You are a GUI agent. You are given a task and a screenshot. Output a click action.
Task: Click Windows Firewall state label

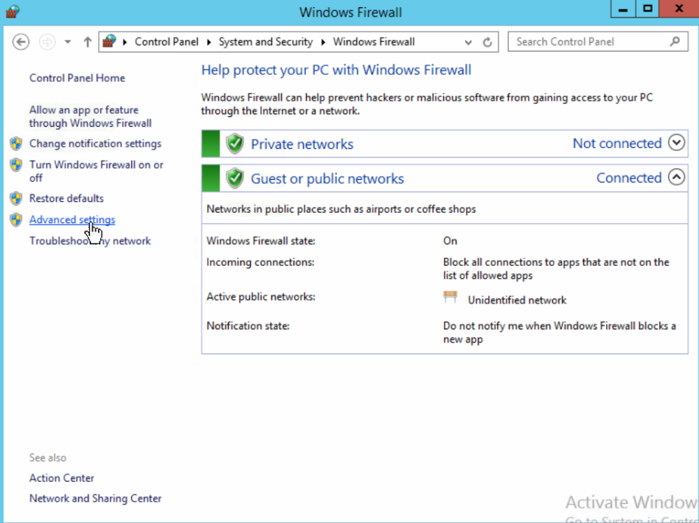pos(261,241)
